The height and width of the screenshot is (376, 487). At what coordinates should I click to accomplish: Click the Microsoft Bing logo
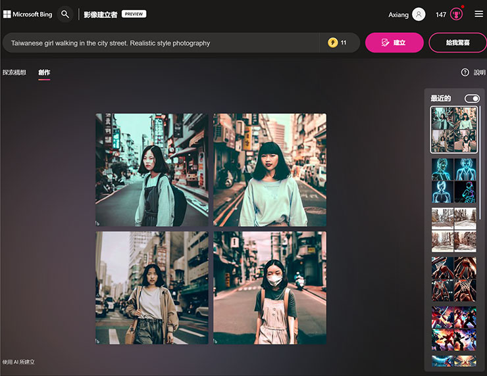click(x=28, y=14)
